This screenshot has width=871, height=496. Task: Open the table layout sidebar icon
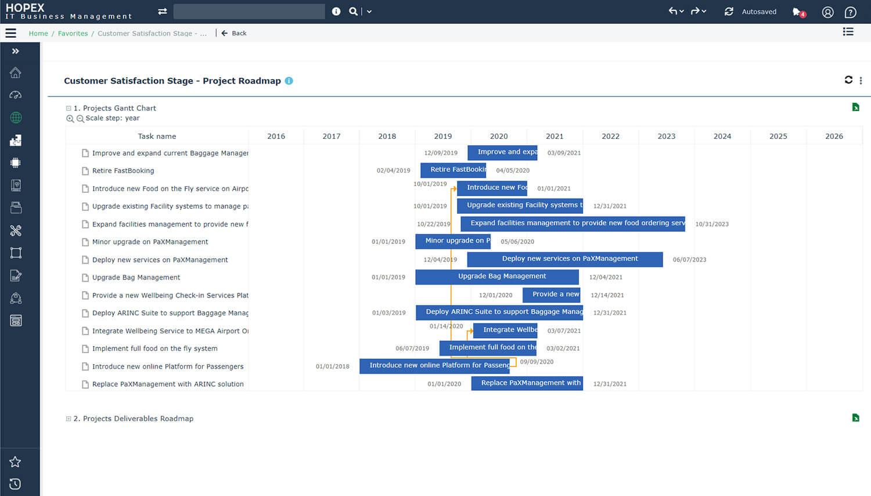[16, 321]
